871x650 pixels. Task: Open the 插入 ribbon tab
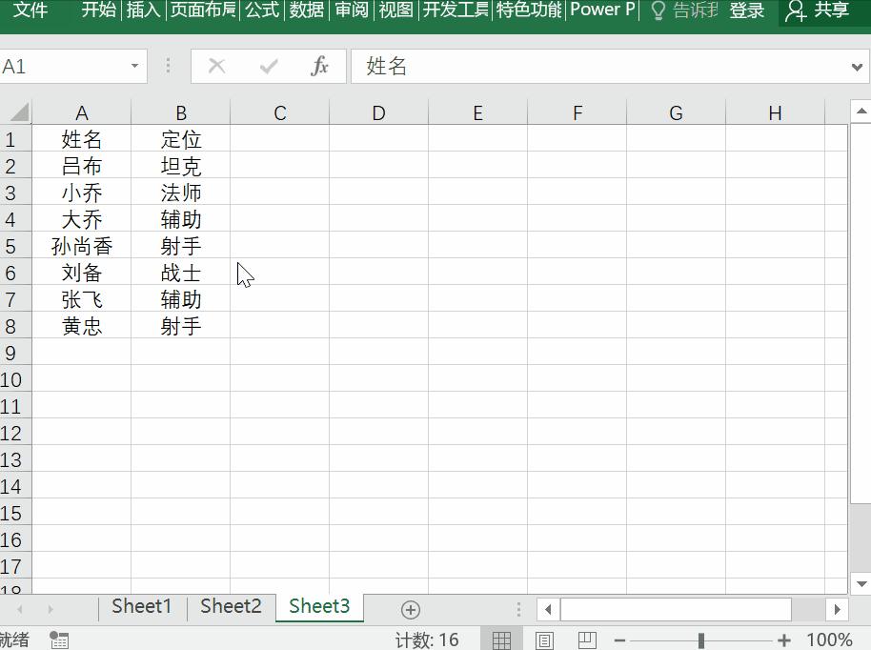[143, 10]
